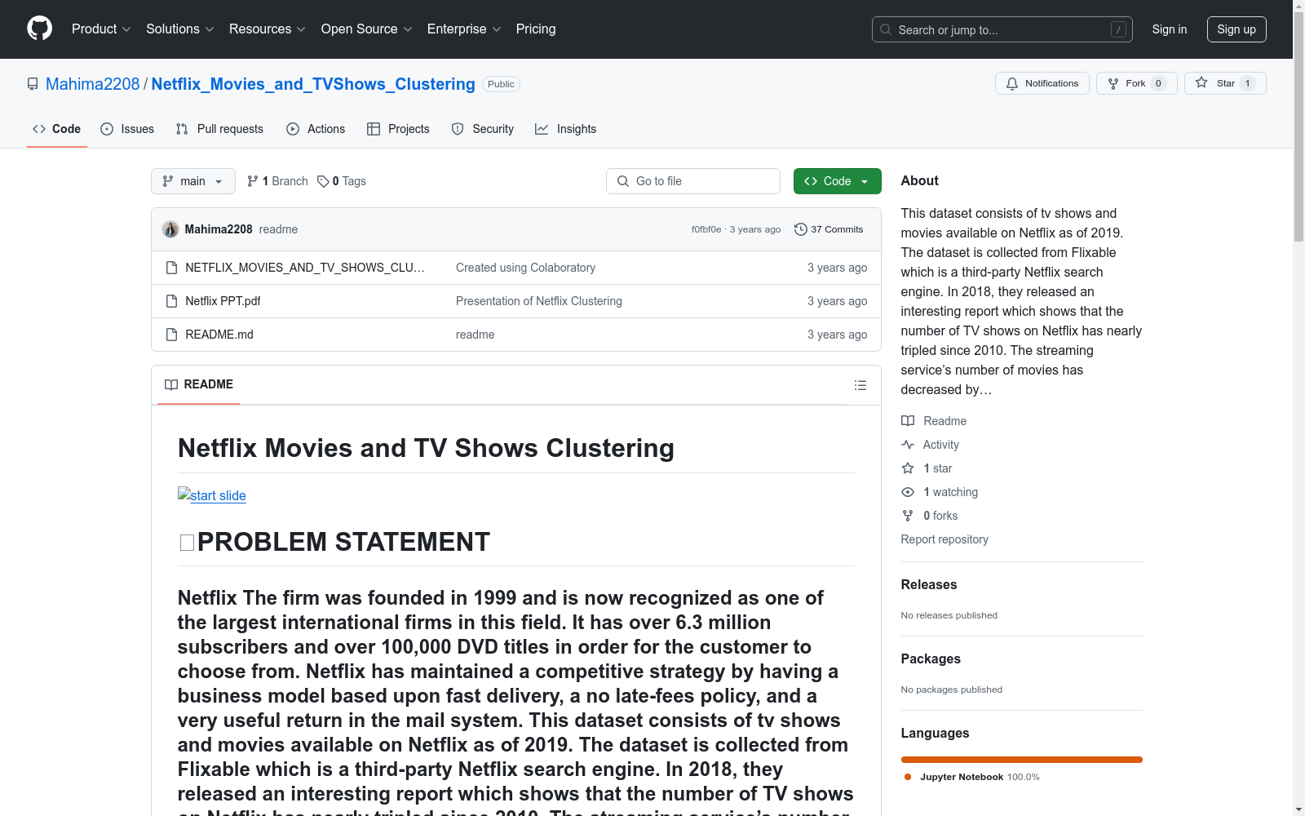
Task: Click the book icon next to README heading
Action: coord(171,384)
